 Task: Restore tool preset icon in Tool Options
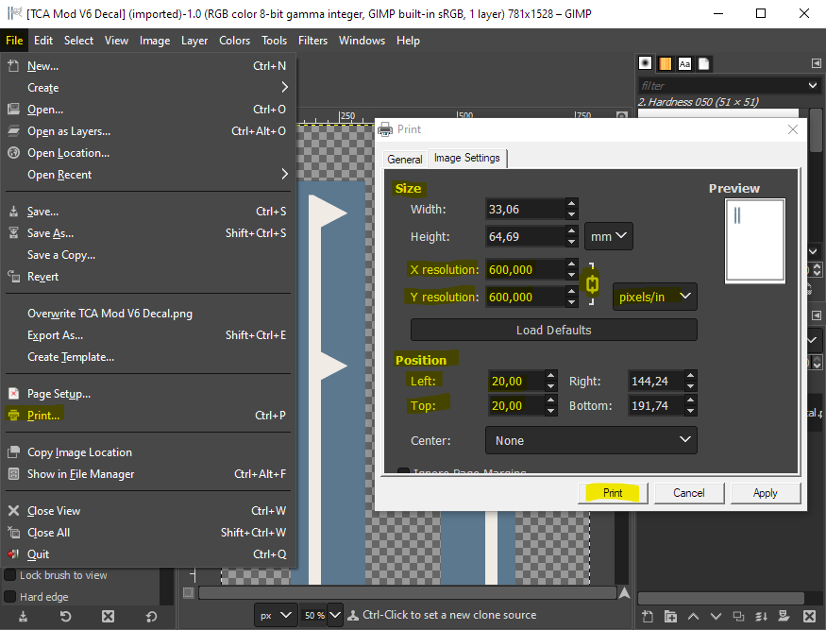coord(65,616)
